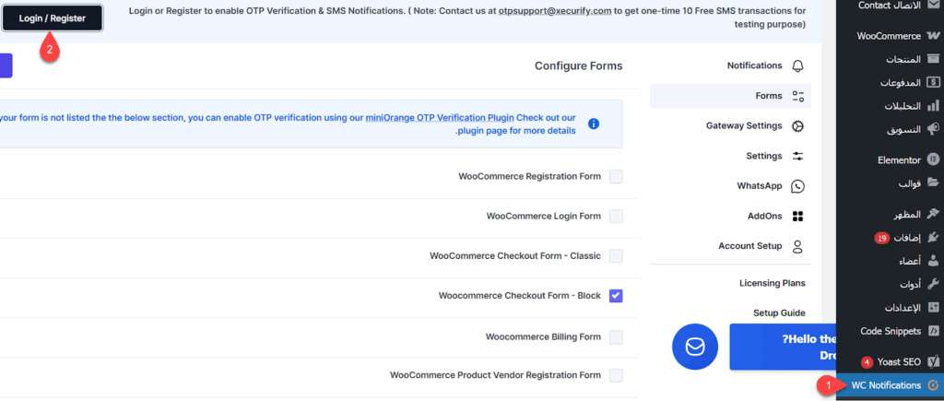Open the chat envelope bubble icon
The width and height of the screenshot is (944, 401).
click(x=695, y=347)
